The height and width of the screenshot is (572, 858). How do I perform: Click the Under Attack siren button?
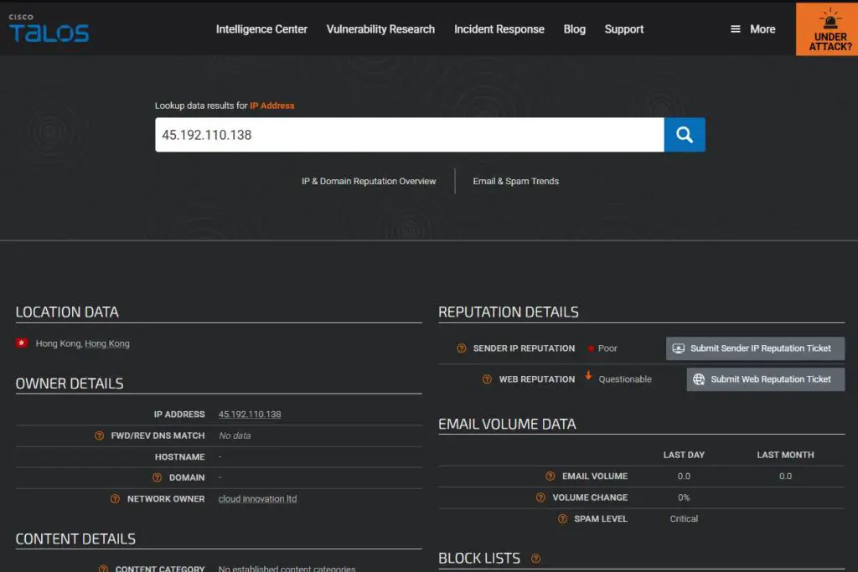pyautogui.click(x=827, y=28)
